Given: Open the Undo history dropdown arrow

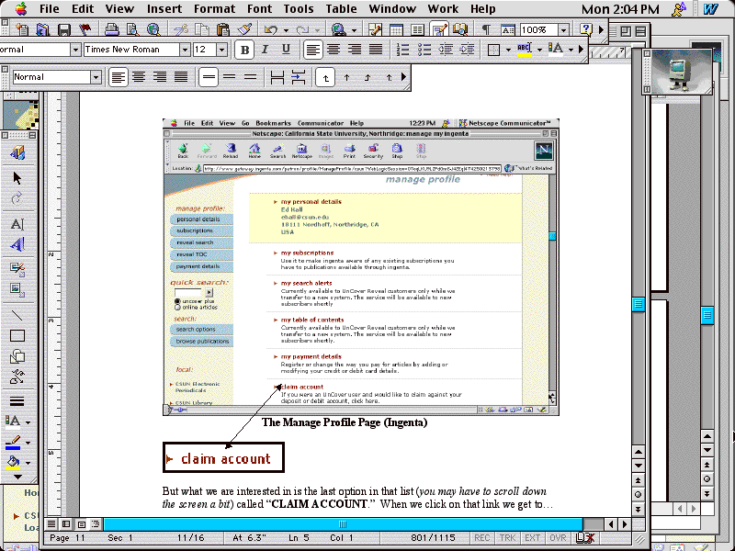Looking at the screenshot, I should coord(286,30).
